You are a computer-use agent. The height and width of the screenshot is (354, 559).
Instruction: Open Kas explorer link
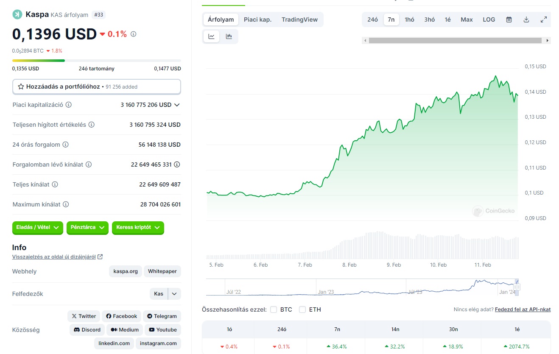coord(159,294)
